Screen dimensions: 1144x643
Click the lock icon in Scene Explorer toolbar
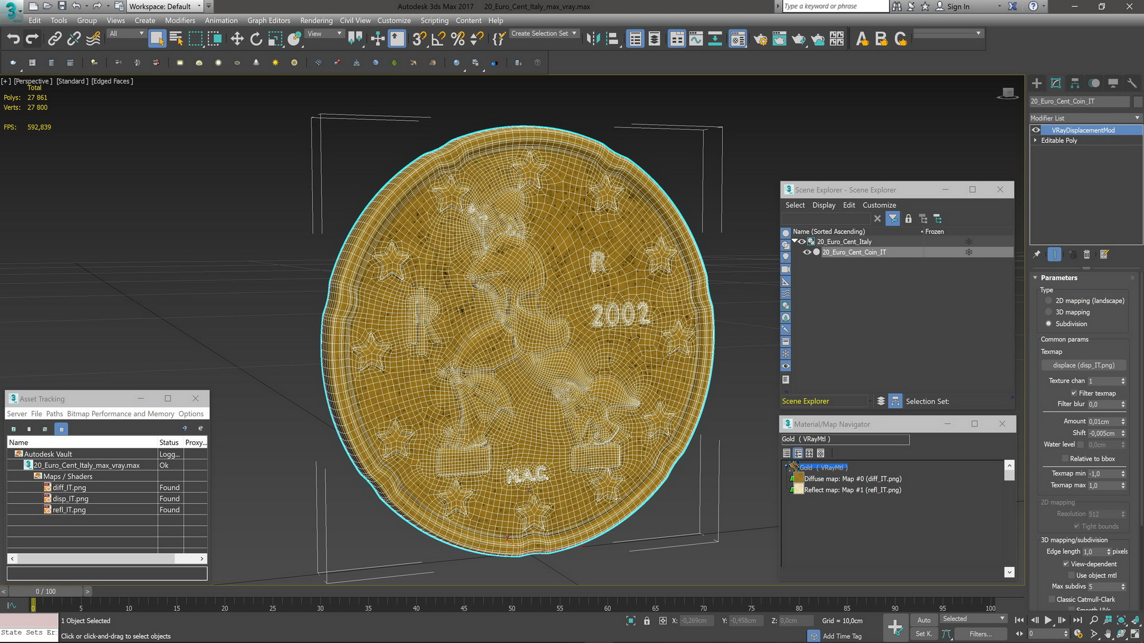coord(908,219)
